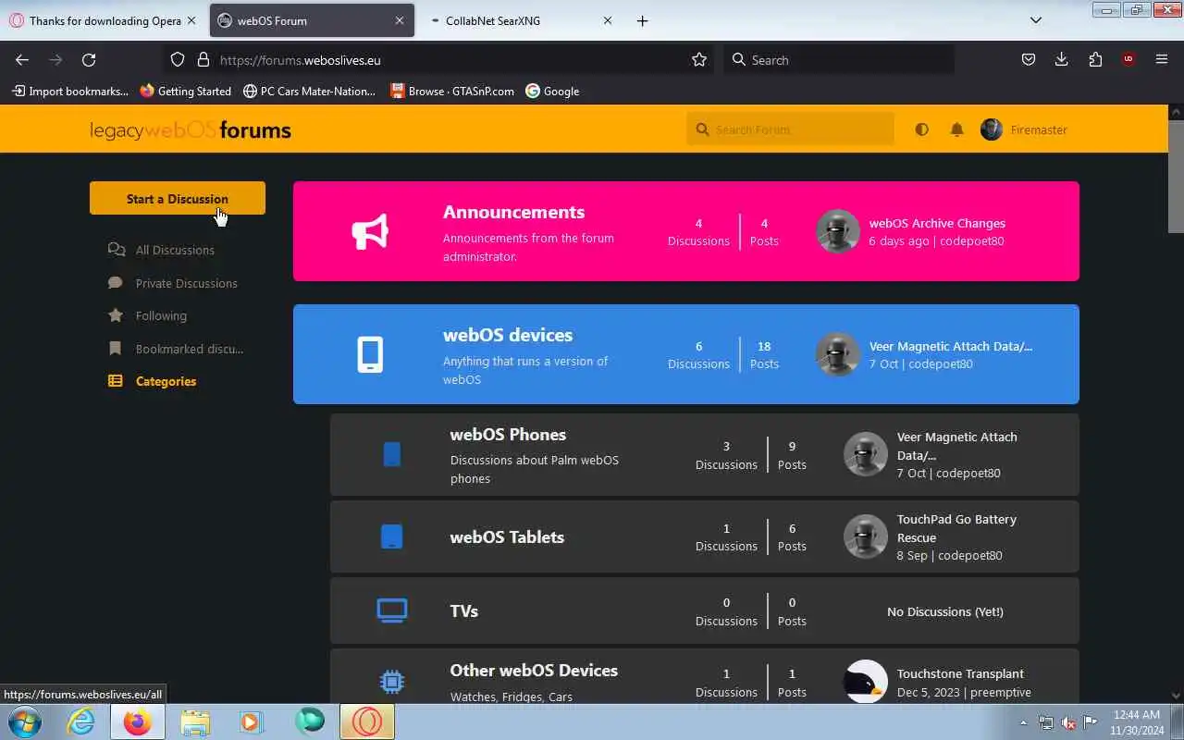1184x740 pixels.
Task: Open the Touchstone Transplant discussion
Action: coord(960,673)
